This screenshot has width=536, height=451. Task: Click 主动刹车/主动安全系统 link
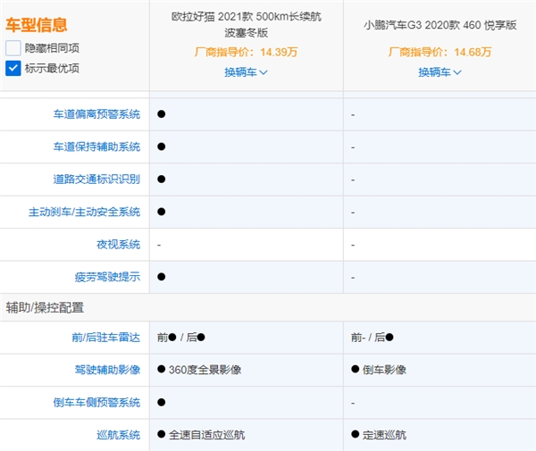[85, 212]
